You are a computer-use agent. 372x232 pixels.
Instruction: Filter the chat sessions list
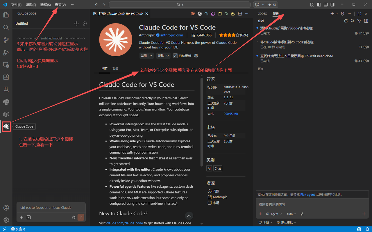point(359,21)
